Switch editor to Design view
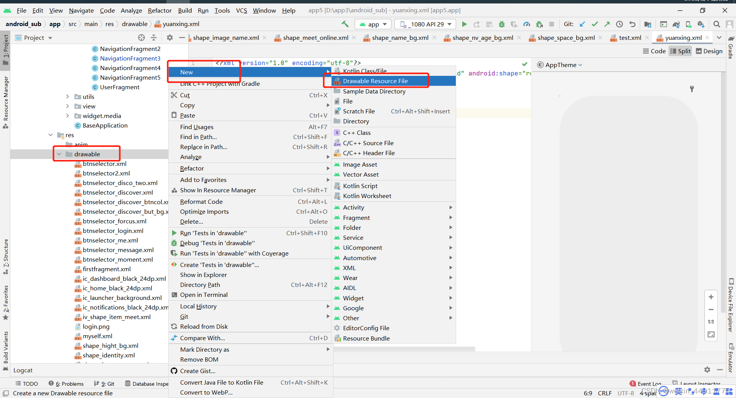This screenshot has width=736, height=398. (709, 51)
